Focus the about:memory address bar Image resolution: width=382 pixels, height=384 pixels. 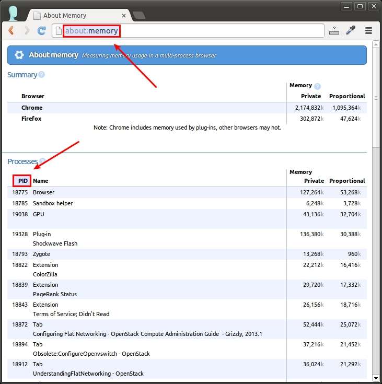(188, 31)
